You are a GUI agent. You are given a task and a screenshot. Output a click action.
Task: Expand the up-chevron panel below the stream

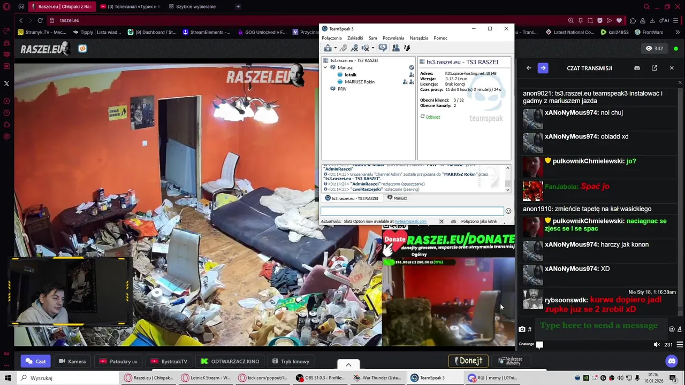click(x=348, y=365)
